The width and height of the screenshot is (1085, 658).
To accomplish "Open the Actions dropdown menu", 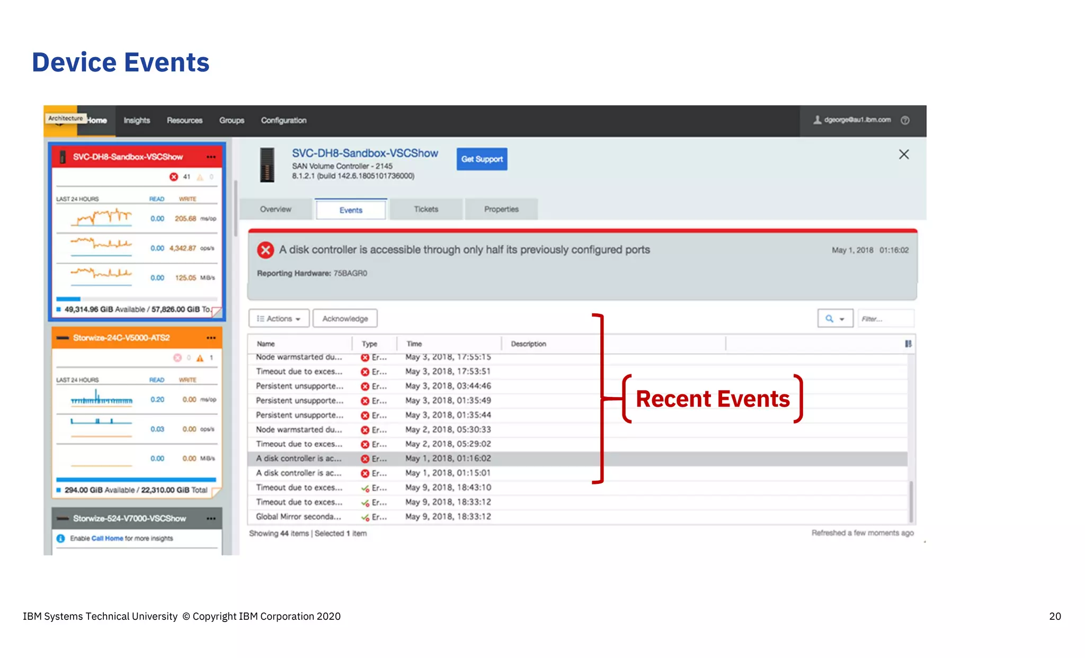I will 279,319.
